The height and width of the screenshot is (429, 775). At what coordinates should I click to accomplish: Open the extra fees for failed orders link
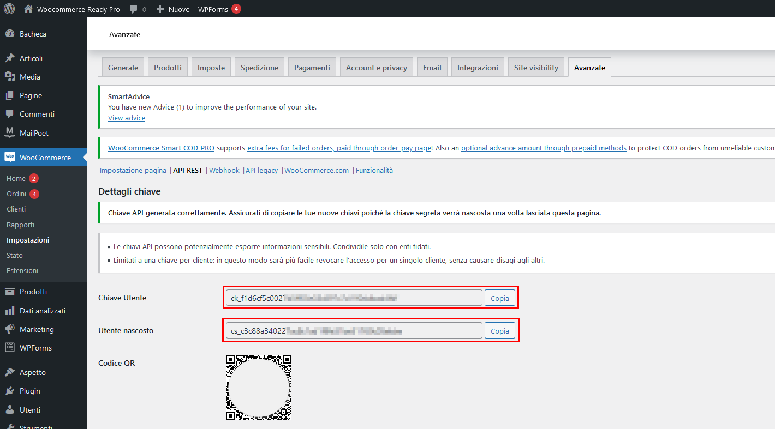tap(339, 148)
